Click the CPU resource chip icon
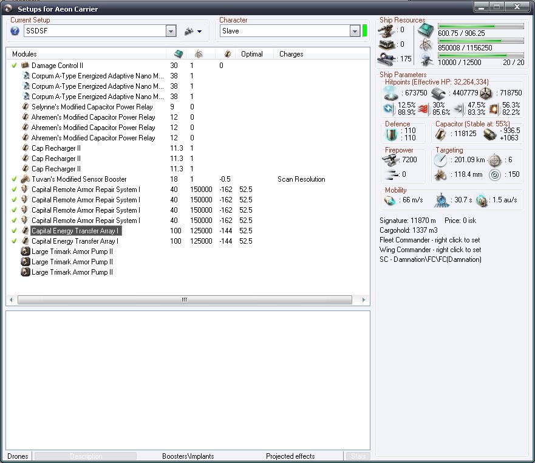The height and width of the screenshot is (463, 535). point(426,31)
